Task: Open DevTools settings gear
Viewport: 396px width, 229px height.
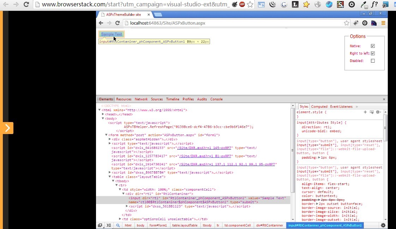Action: click(x=383, y=225)
